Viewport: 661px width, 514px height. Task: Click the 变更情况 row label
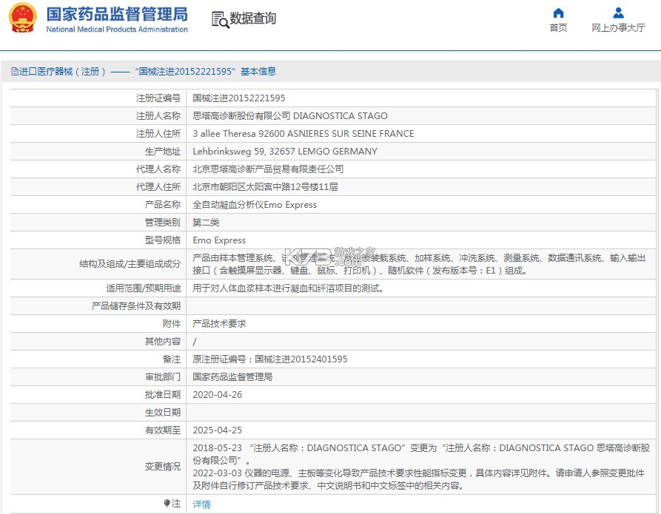[163, 467]
